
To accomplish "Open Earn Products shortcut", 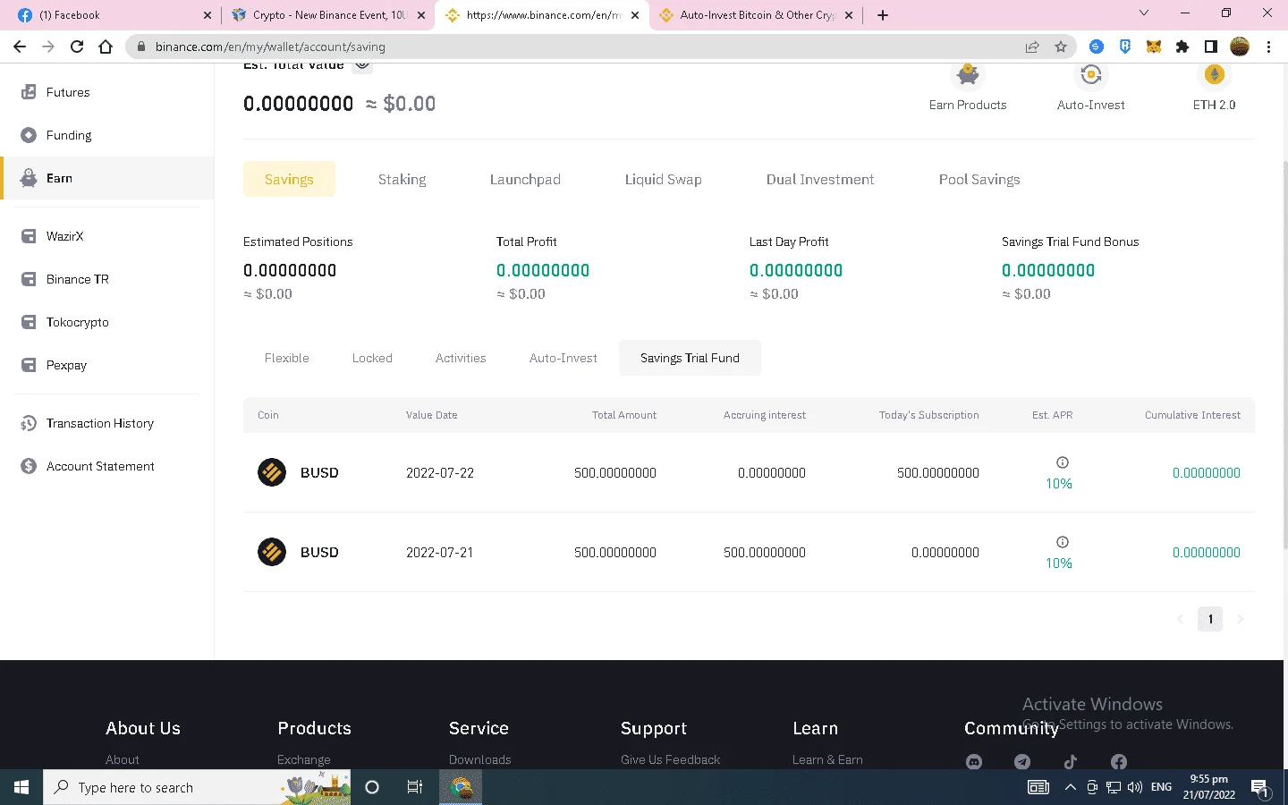I will pyautogui.click(x=968, y=89).
